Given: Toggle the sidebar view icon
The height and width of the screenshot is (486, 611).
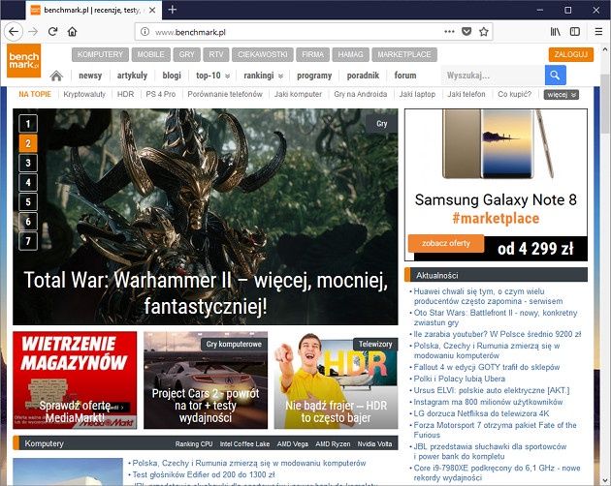Looking at the screenshot, I should [575, 32].
